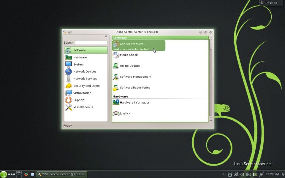Click the network connection tray icon

click(261, 174)
